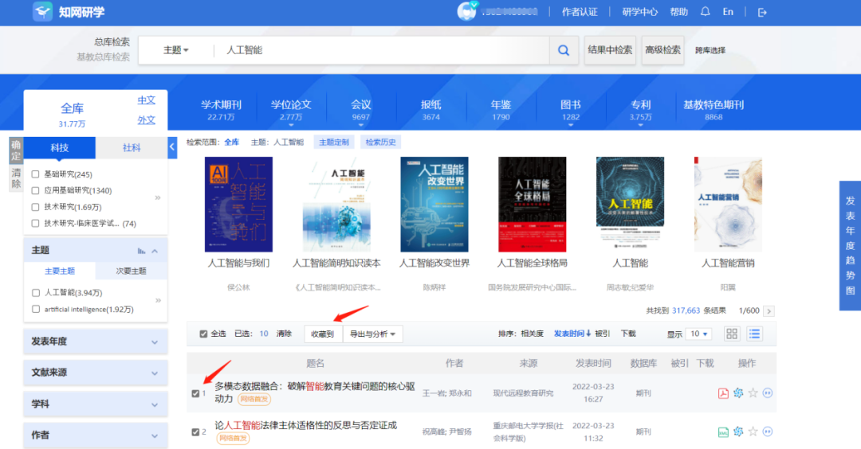Screen dimensions: 861x449
Task: Collapse the 主题 filter section chevron
Action: [155, 251]
